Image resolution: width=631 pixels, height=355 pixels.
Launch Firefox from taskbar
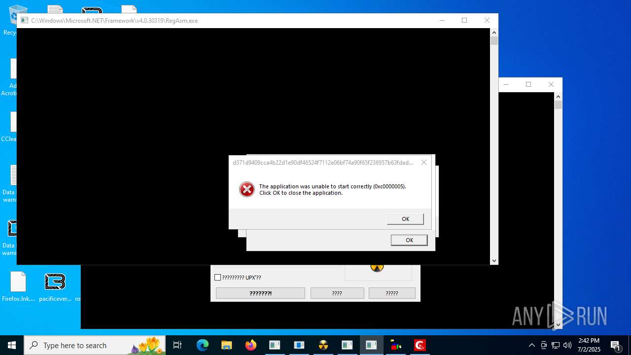coord(251,345)
